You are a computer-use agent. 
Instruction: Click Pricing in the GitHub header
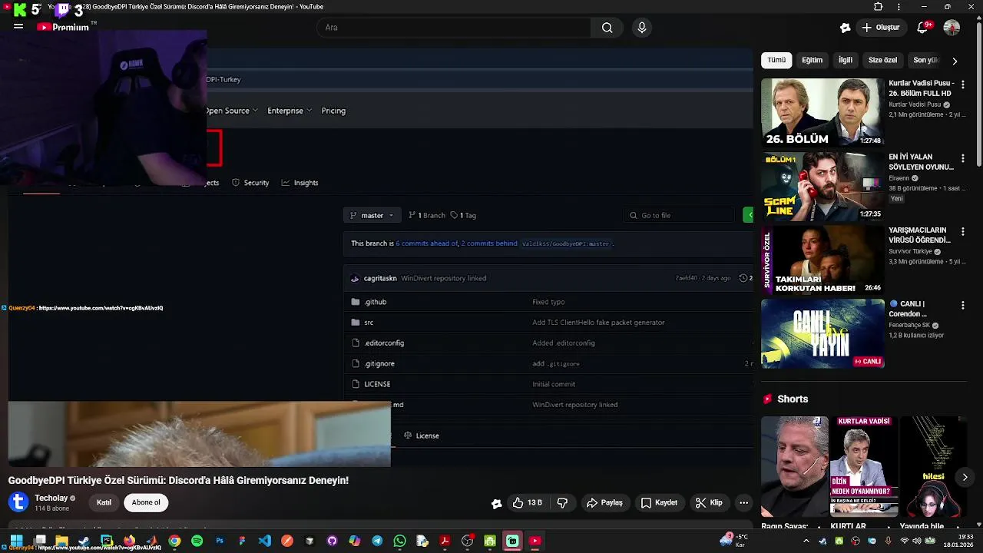pos(333,111)
